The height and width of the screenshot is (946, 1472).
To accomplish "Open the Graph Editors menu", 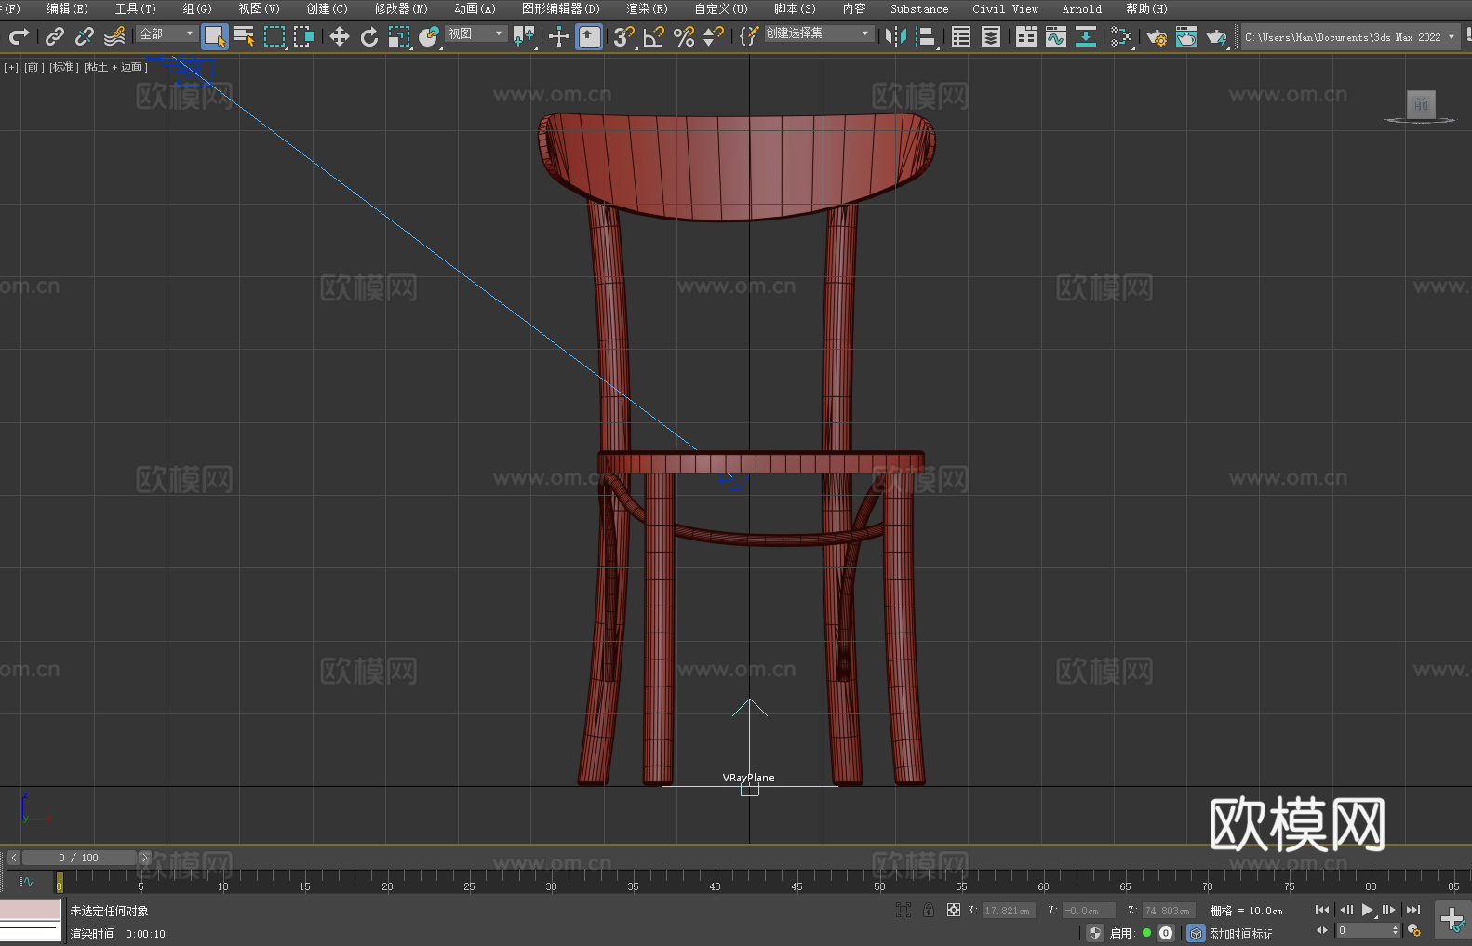I will (x=561, y=8).
